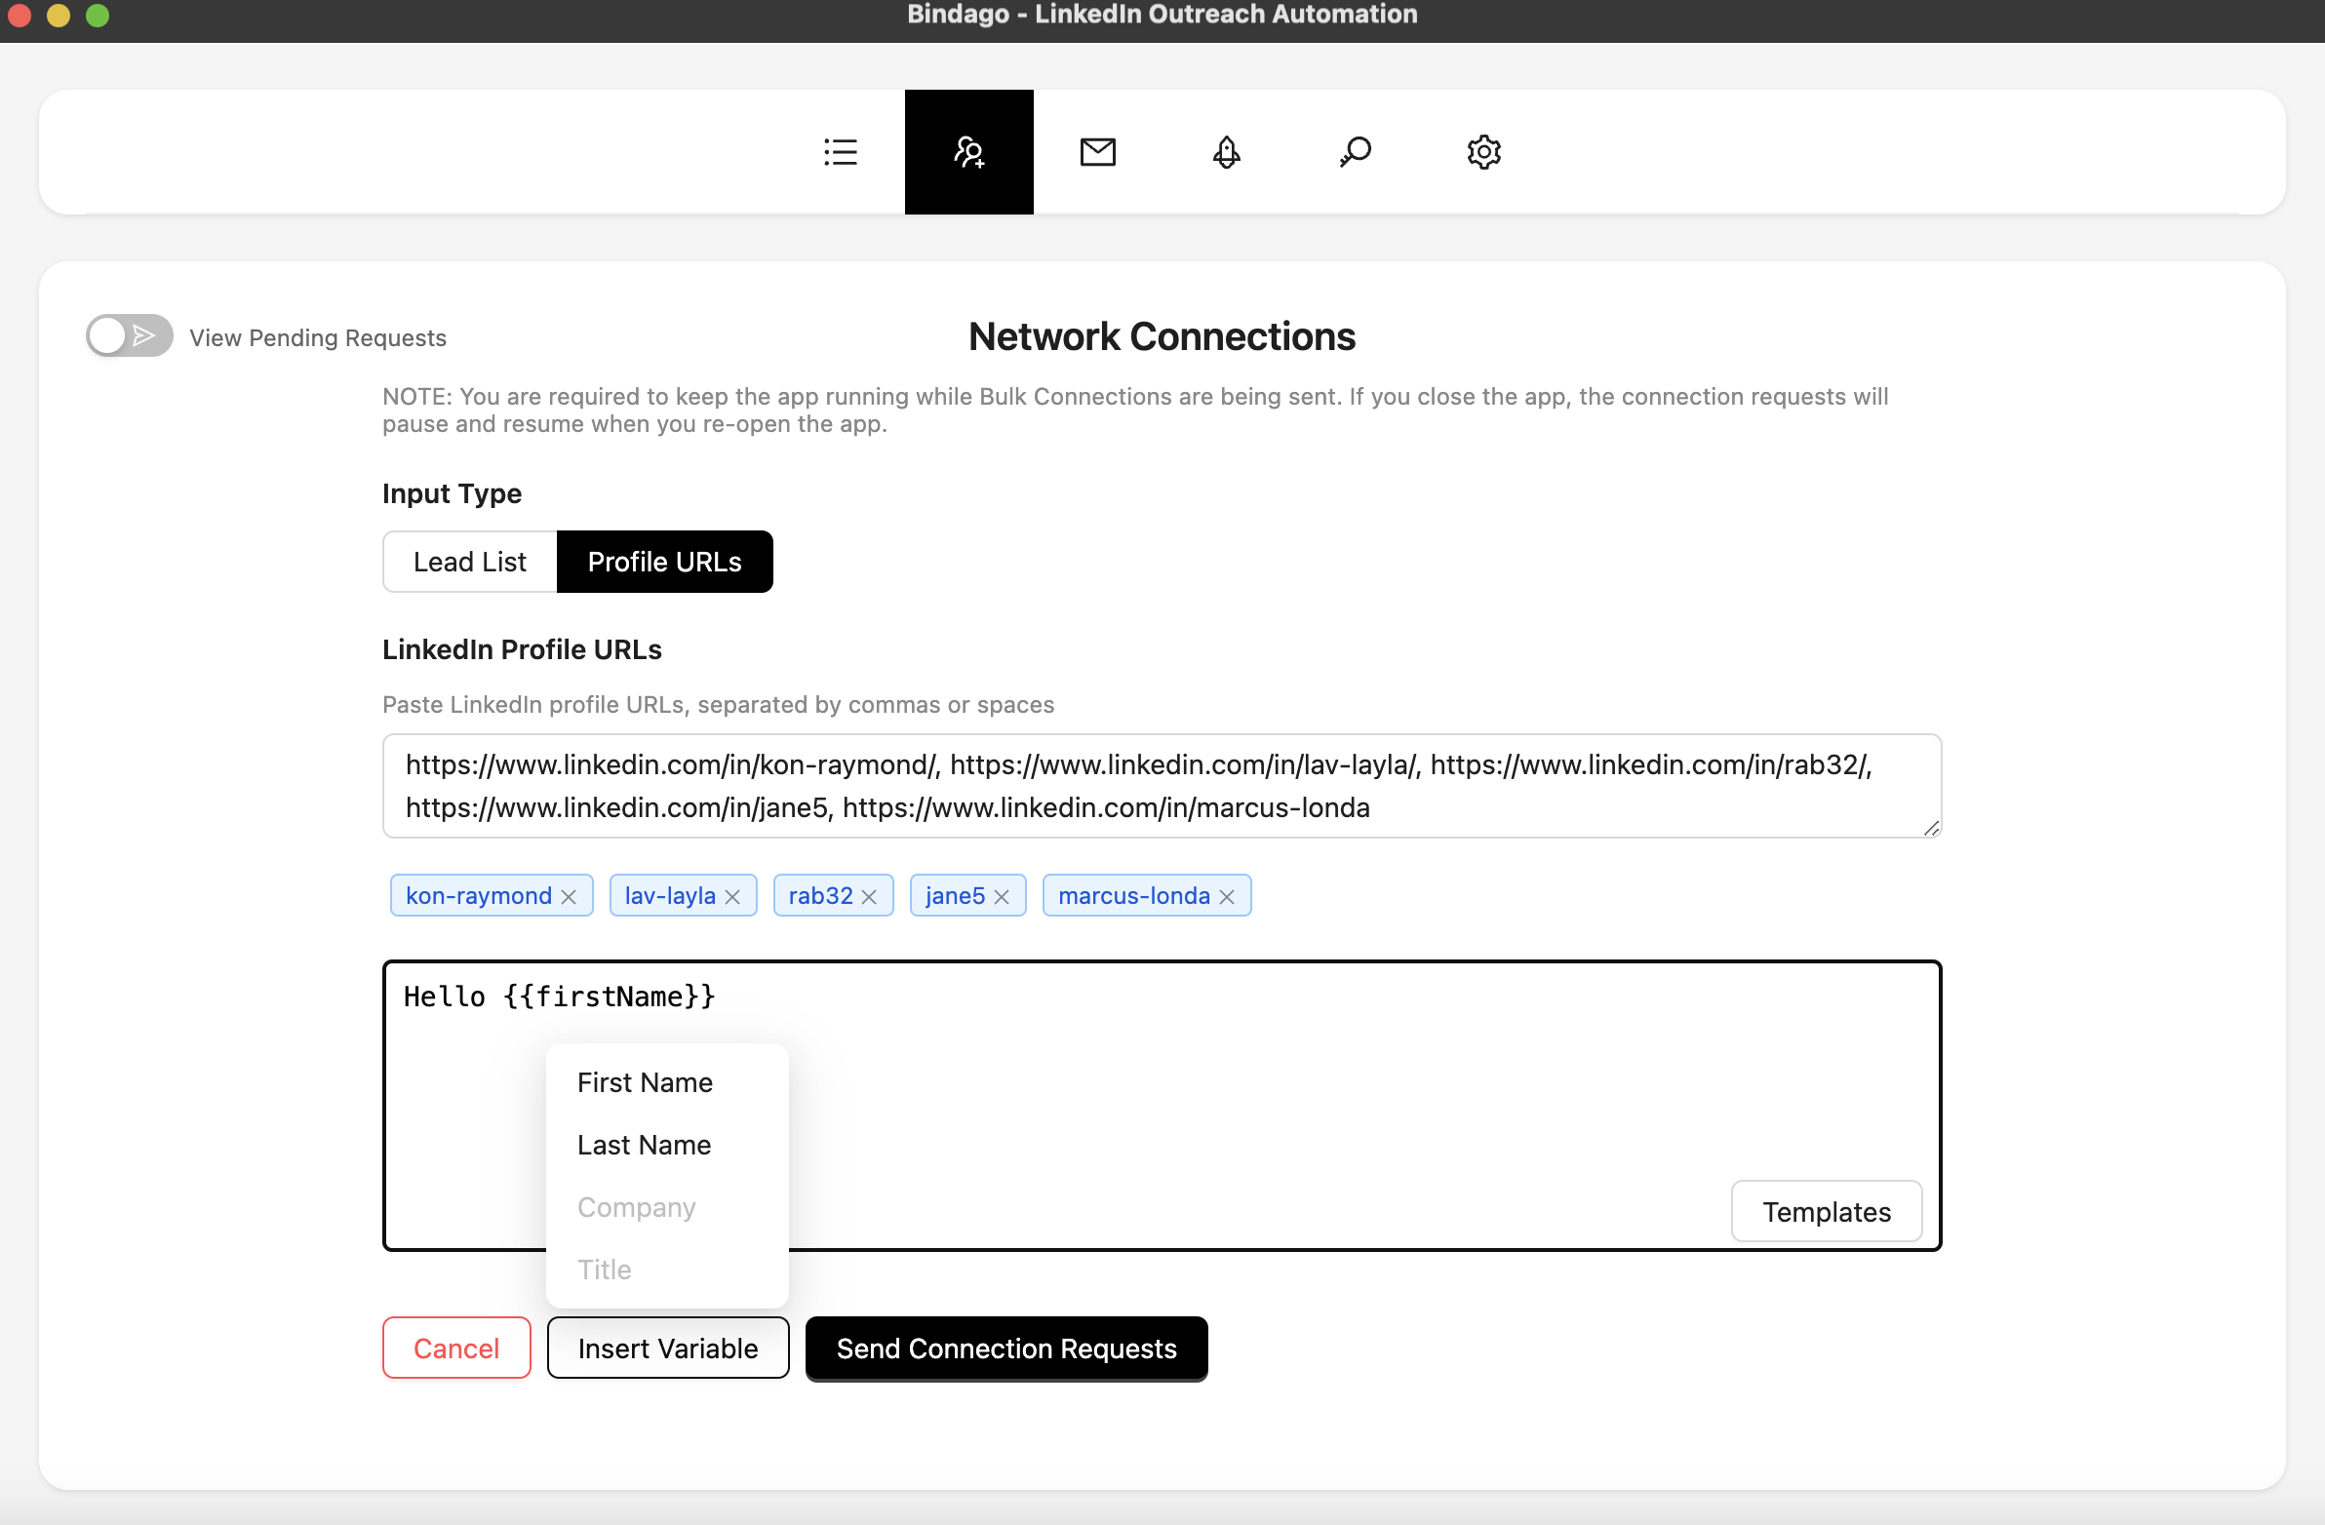Click the textarea resize handle
Screen dimensions: 2325x1525
[x=1931, y=829]
